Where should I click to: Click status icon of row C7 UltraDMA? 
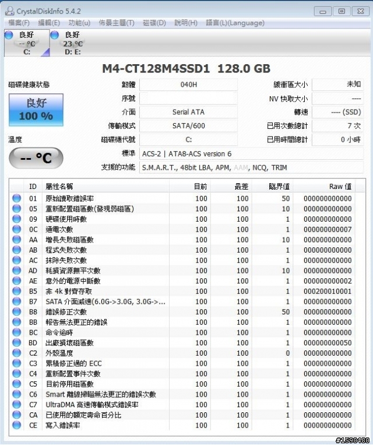pyautogui.click(x=17, y=404)
